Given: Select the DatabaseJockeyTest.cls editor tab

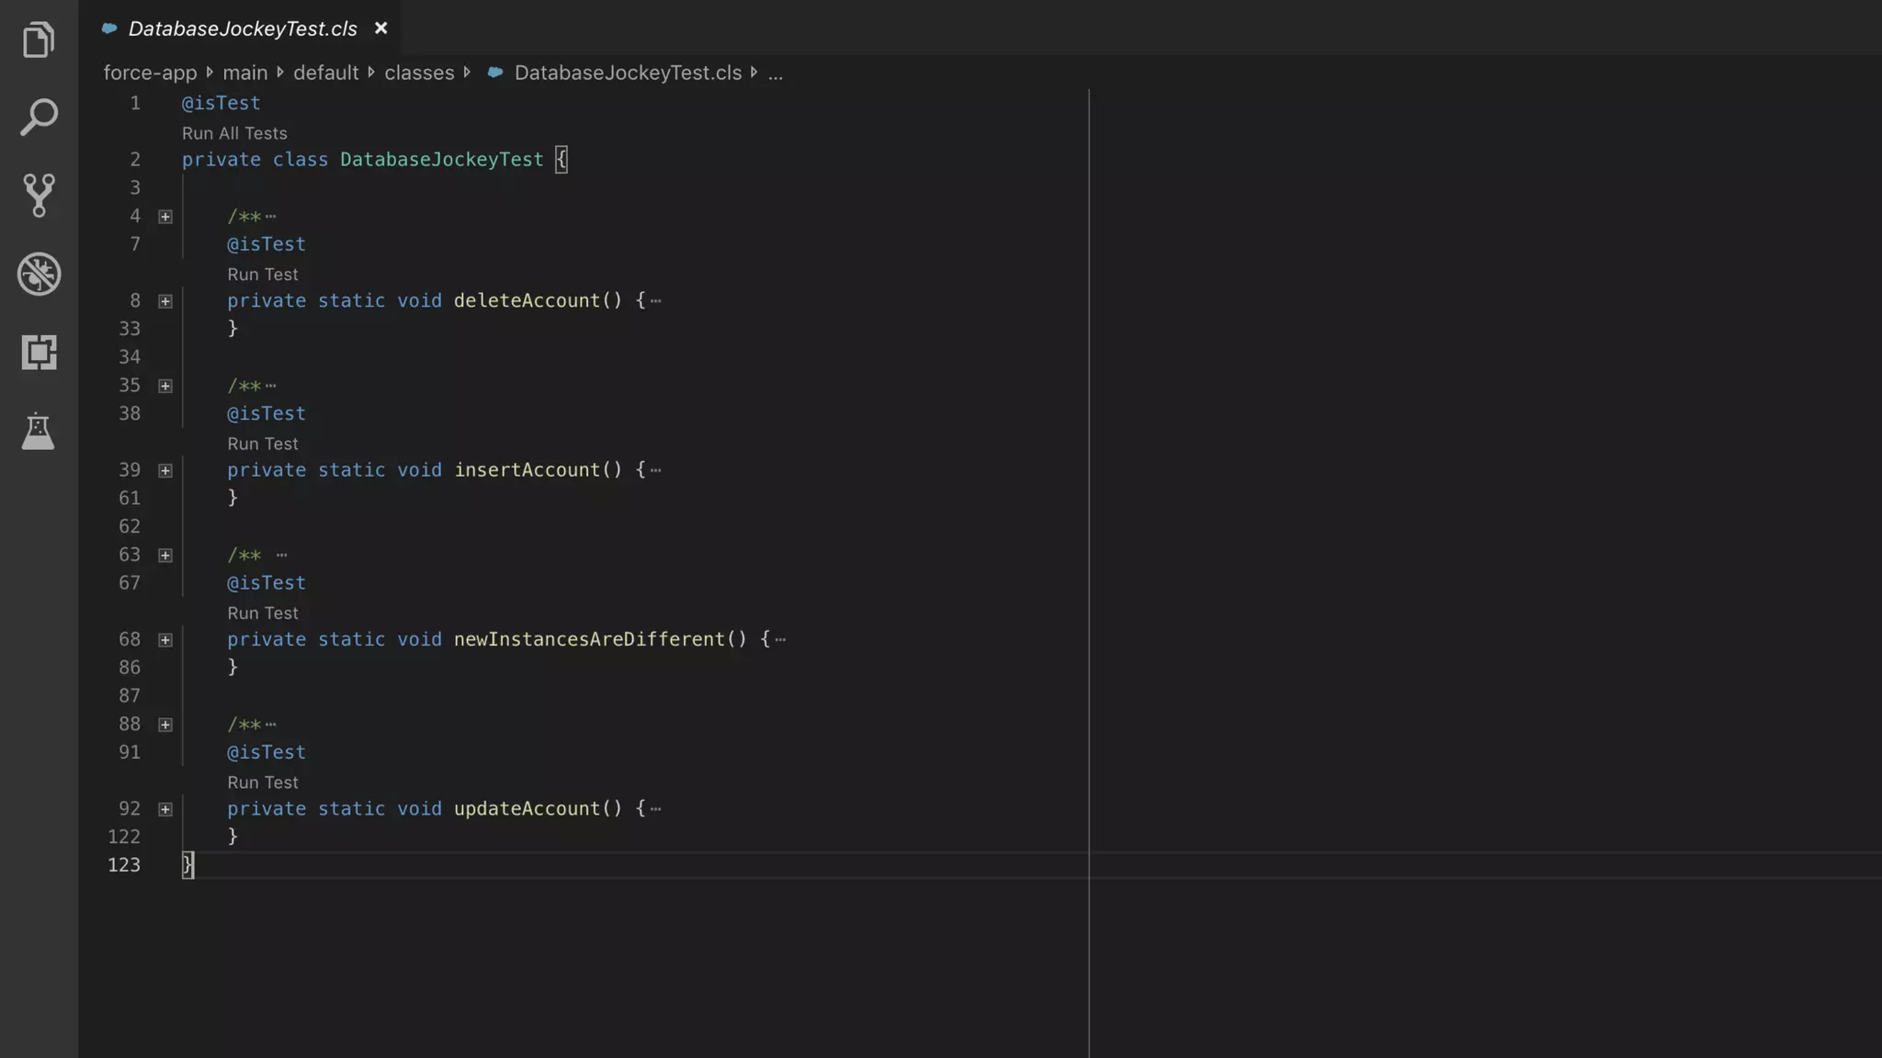Looking at the screenshot, I should pyautogui.click(x=243, y=28).
